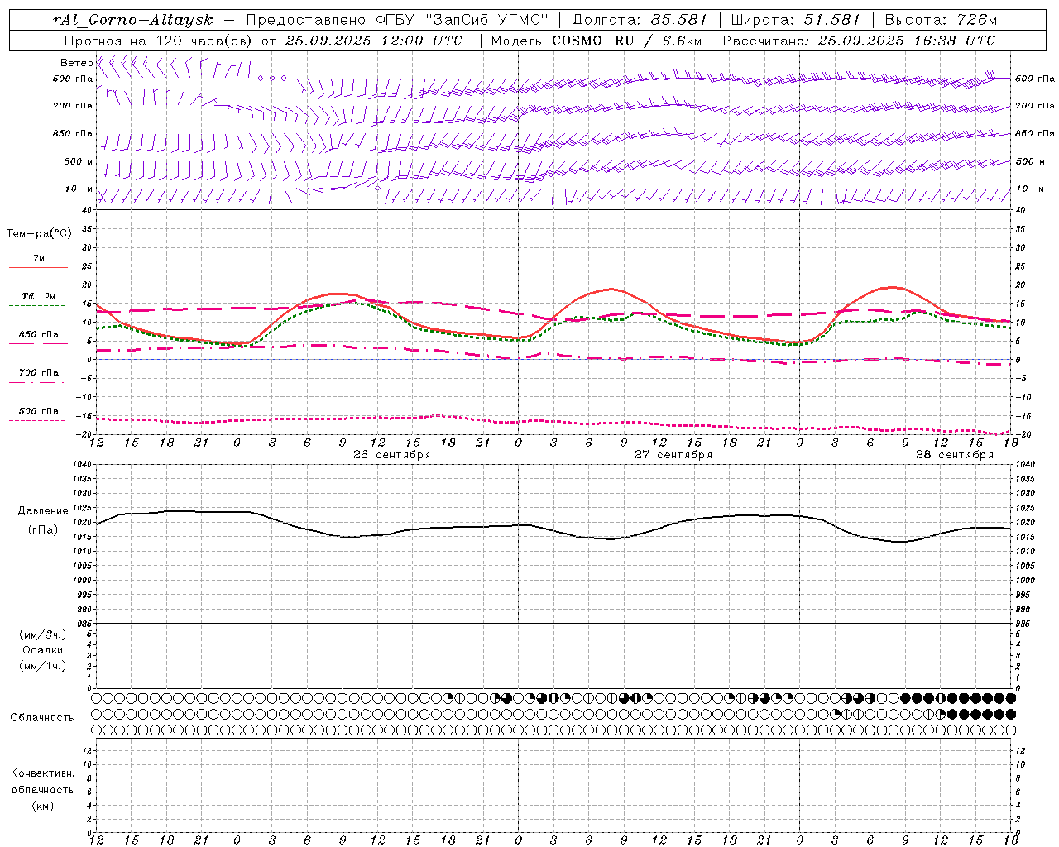Click the Ветер wind section label

point(76,63)
